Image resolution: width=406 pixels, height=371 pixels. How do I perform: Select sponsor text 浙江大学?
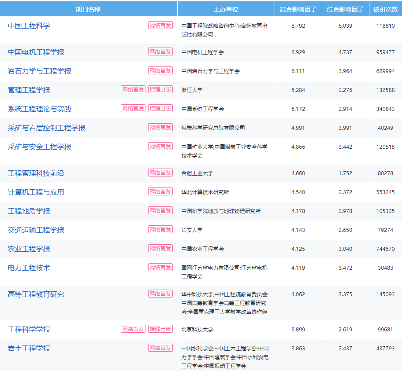pyautogui.click(x=192, y=90)
